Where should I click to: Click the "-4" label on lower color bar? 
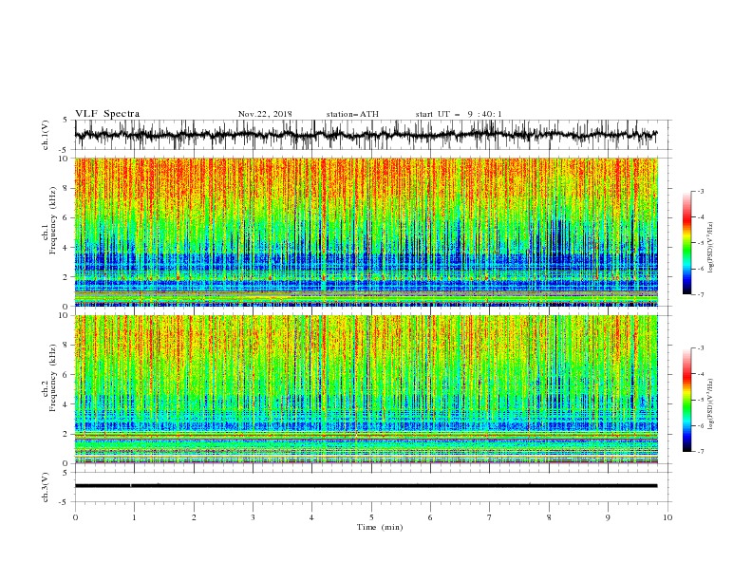(701, 374)
